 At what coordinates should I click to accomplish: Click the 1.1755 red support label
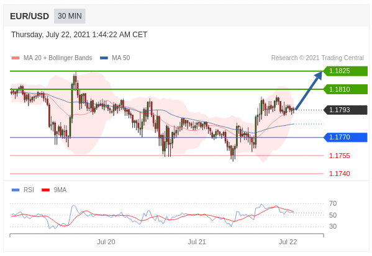(340, 156)
